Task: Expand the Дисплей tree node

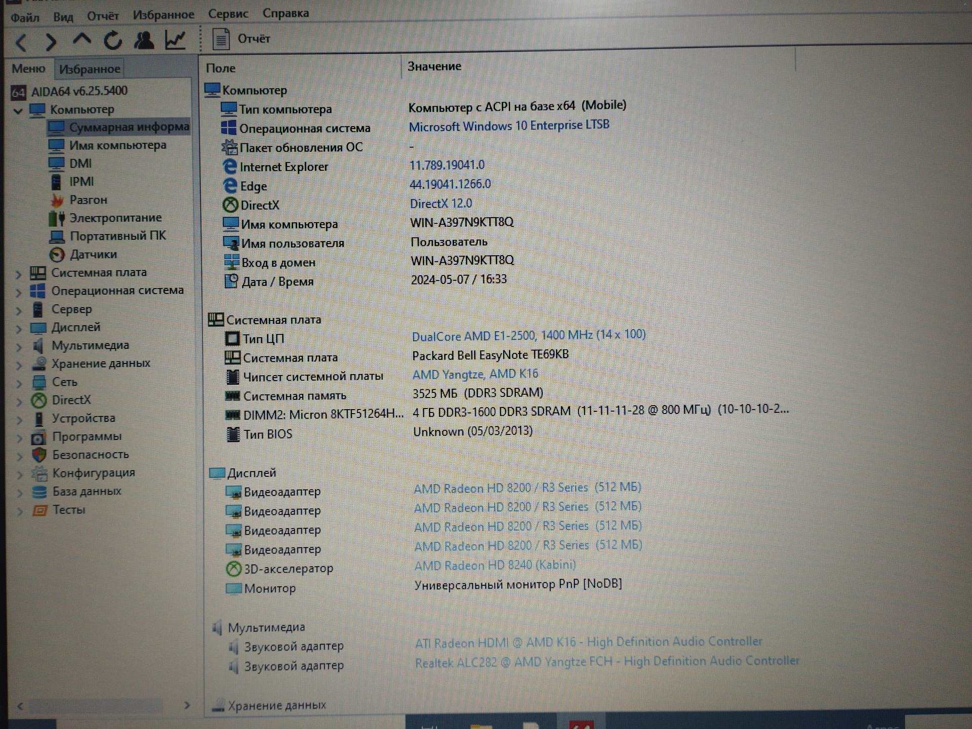Action: tap(19, 329)
